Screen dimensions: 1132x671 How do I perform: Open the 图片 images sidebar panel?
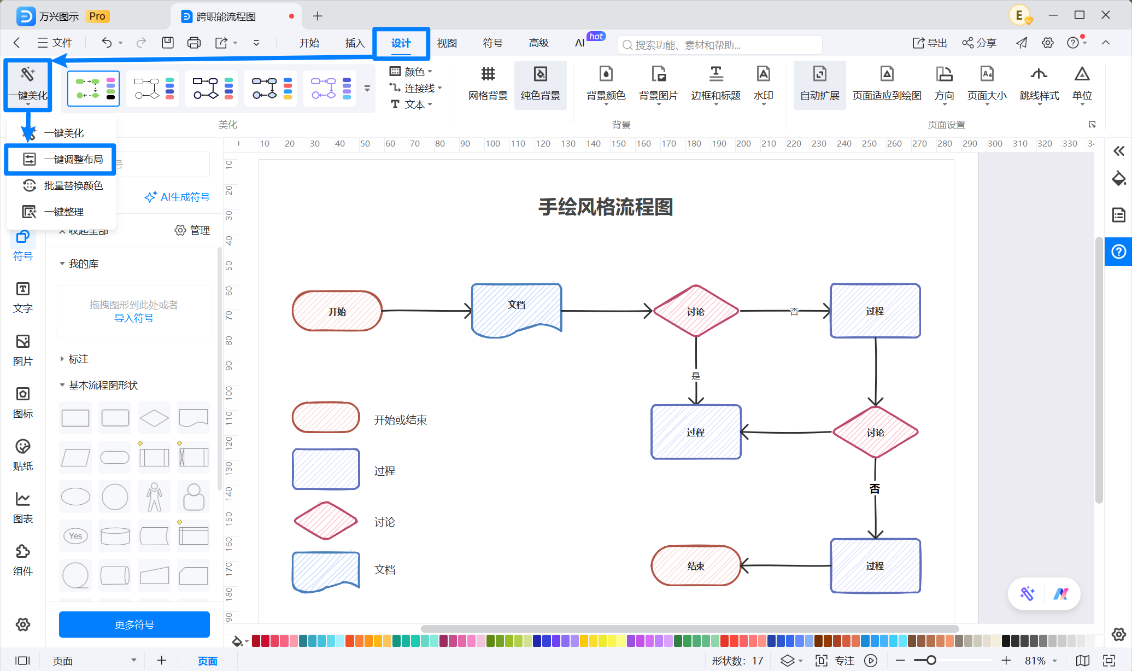click(22, 350)
